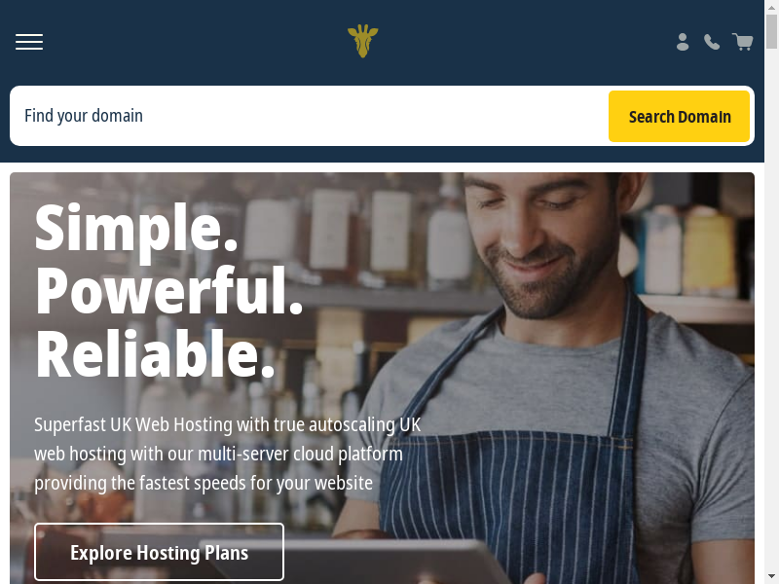Image resolution: width=779 pixels, height=584 pixels.
Task: Open the hamburger navigation menu
Action: tap(29, 42)
